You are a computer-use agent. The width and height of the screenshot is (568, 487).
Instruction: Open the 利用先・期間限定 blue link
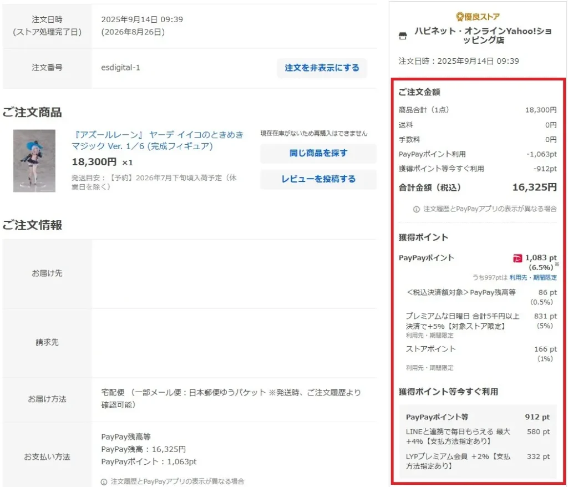tap(533, 277)
